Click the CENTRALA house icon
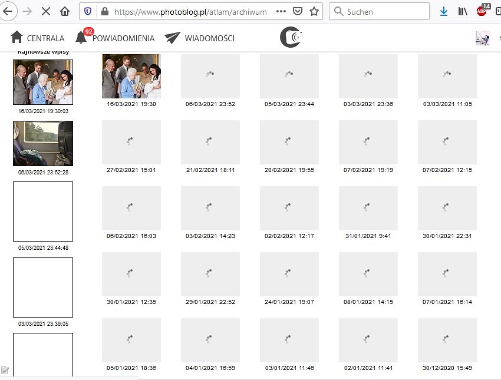Image resolution: width=501 pixels, height=380 pixels. [17, 37]
